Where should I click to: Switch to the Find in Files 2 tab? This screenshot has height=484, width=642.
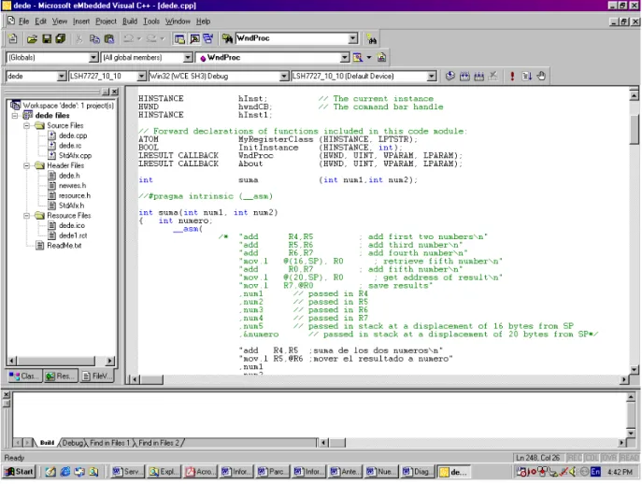159,443
